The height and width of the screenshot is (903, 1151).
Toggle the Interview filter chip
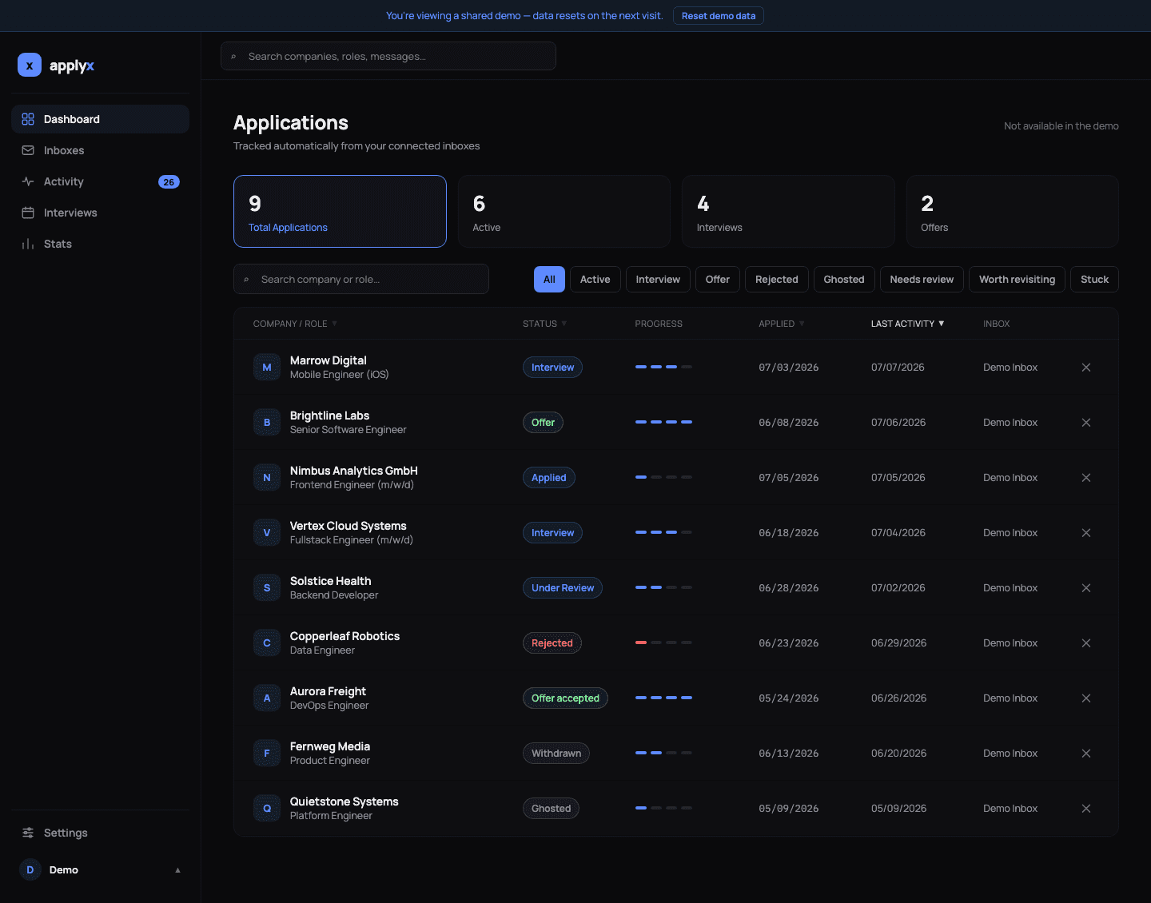(658, 280)
